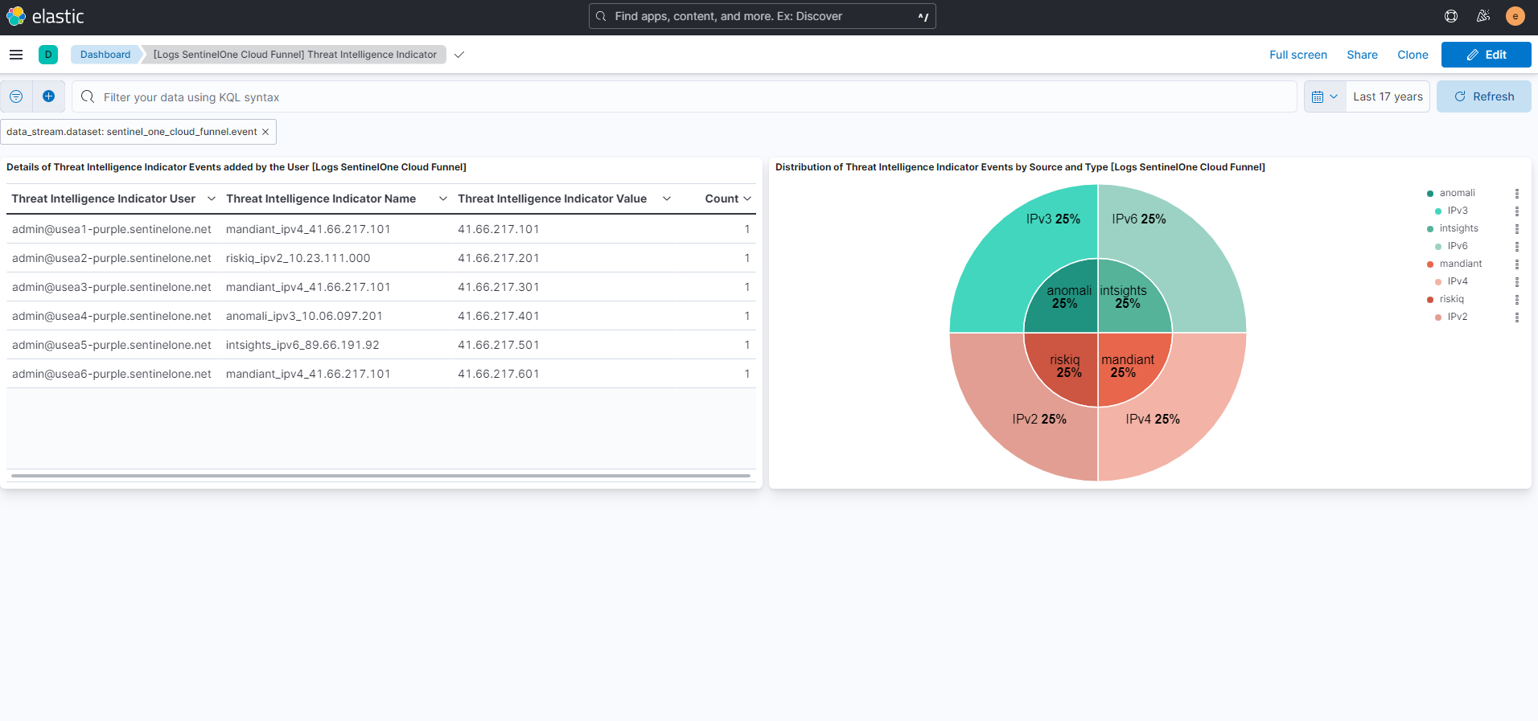The image size is (1538, 721).
Task: Open options for intsights legend item
Action: coord(1517,228)
